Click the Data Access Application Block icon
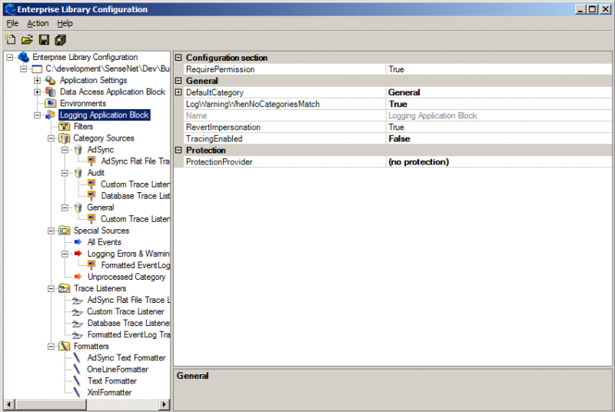The height and width of the screenshot is (412, 615). click(51, 91)
